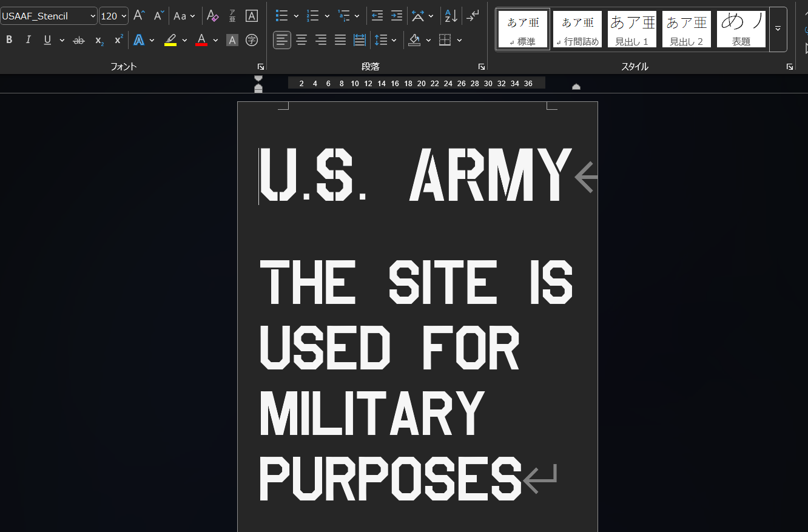Screen dimensions: 808x532
Task: Click the right indent marker on ruler
Action: coord(576,87)
